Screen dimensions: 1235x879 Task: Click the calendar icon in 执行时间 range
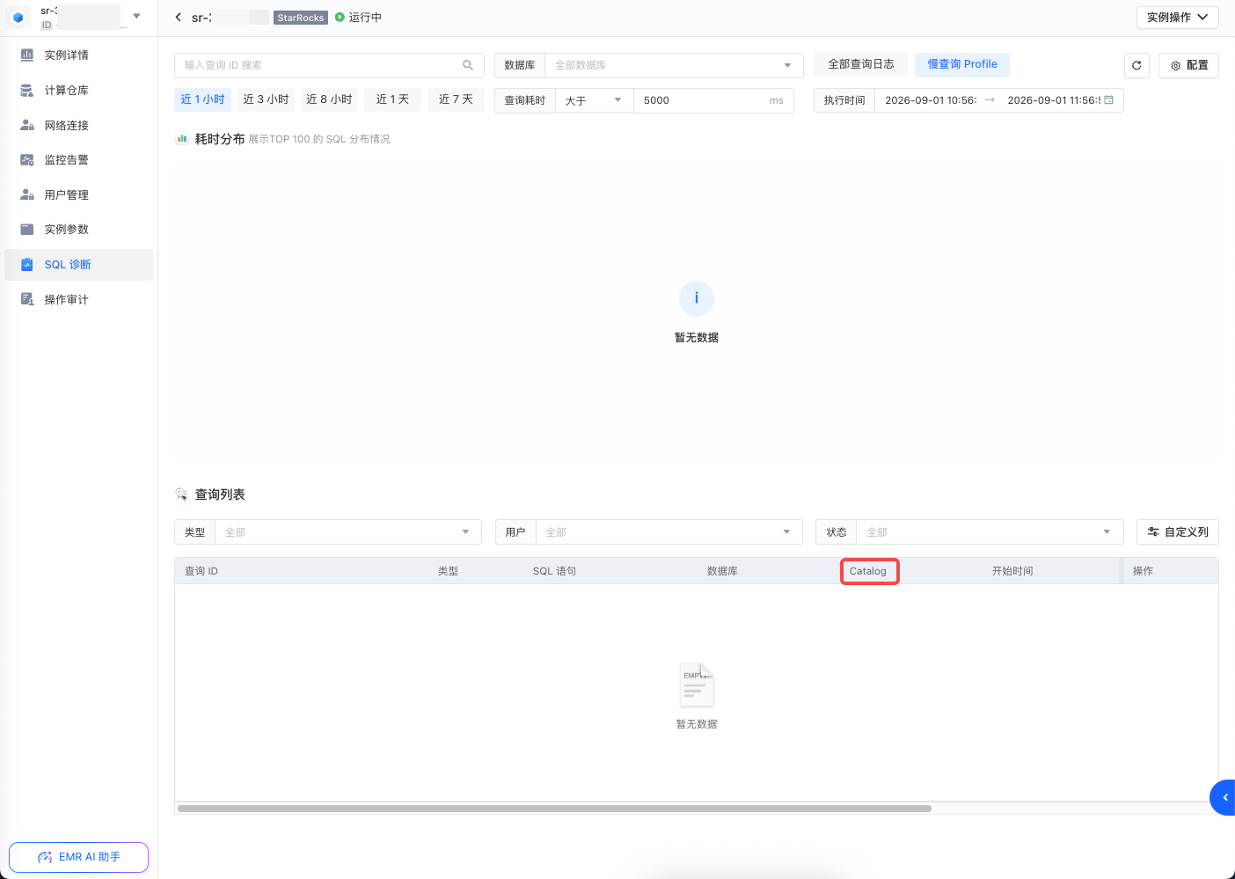[x=1108, y=100]
